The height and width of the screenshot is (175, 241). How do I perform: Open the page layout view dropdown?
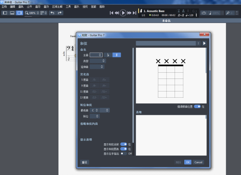click(44, 13)
